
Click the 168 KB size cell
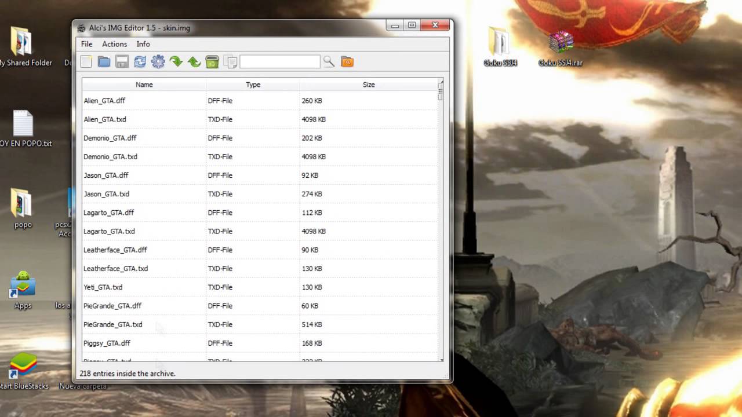312,343
